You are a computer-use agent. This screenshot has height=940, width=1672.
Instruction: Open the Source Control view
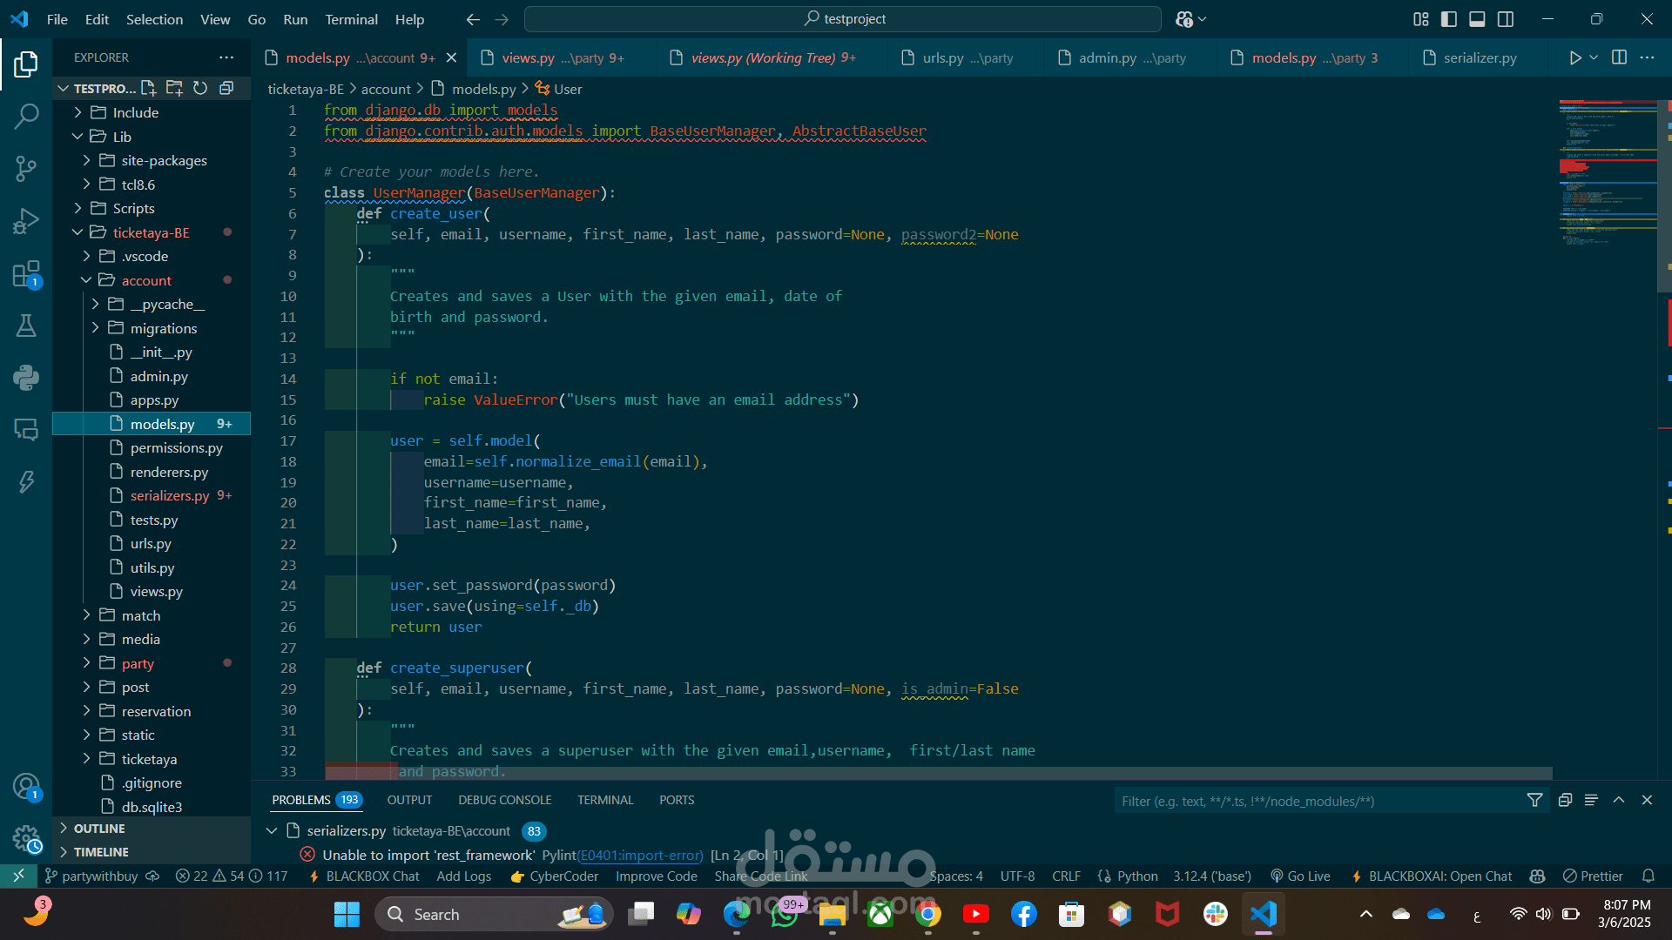click(x=26, y=168)
